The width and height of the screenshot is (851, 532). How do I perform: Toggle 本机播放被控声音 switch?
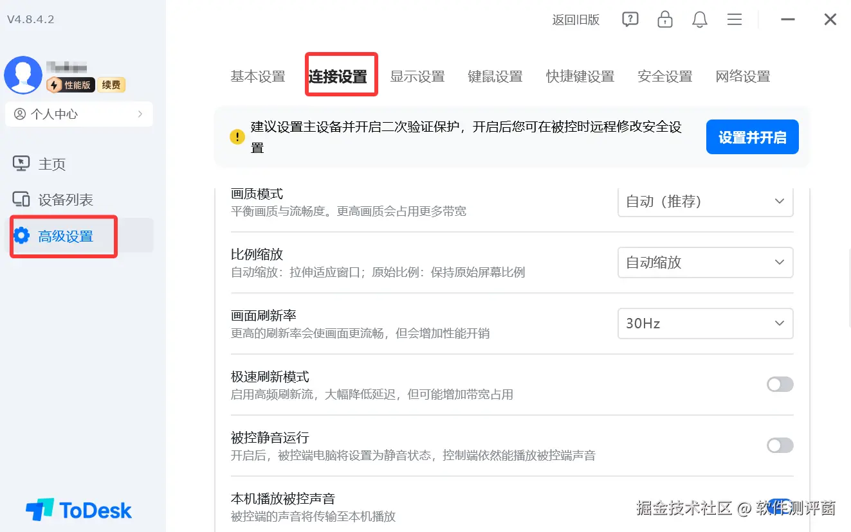[780, 506]
